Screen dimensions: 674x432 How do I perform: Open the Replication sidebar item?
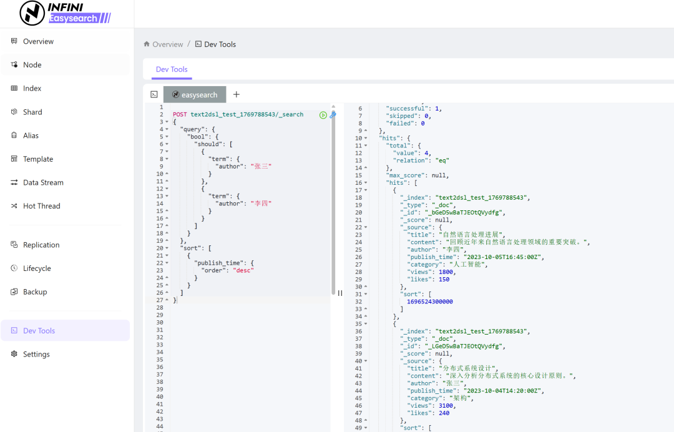[x=41, y=245]
